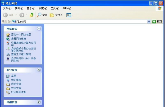Click the Forward arrow icon
The width and height of the screenshot is (165, 107).
pyautogui.click(x=22, y=15)
